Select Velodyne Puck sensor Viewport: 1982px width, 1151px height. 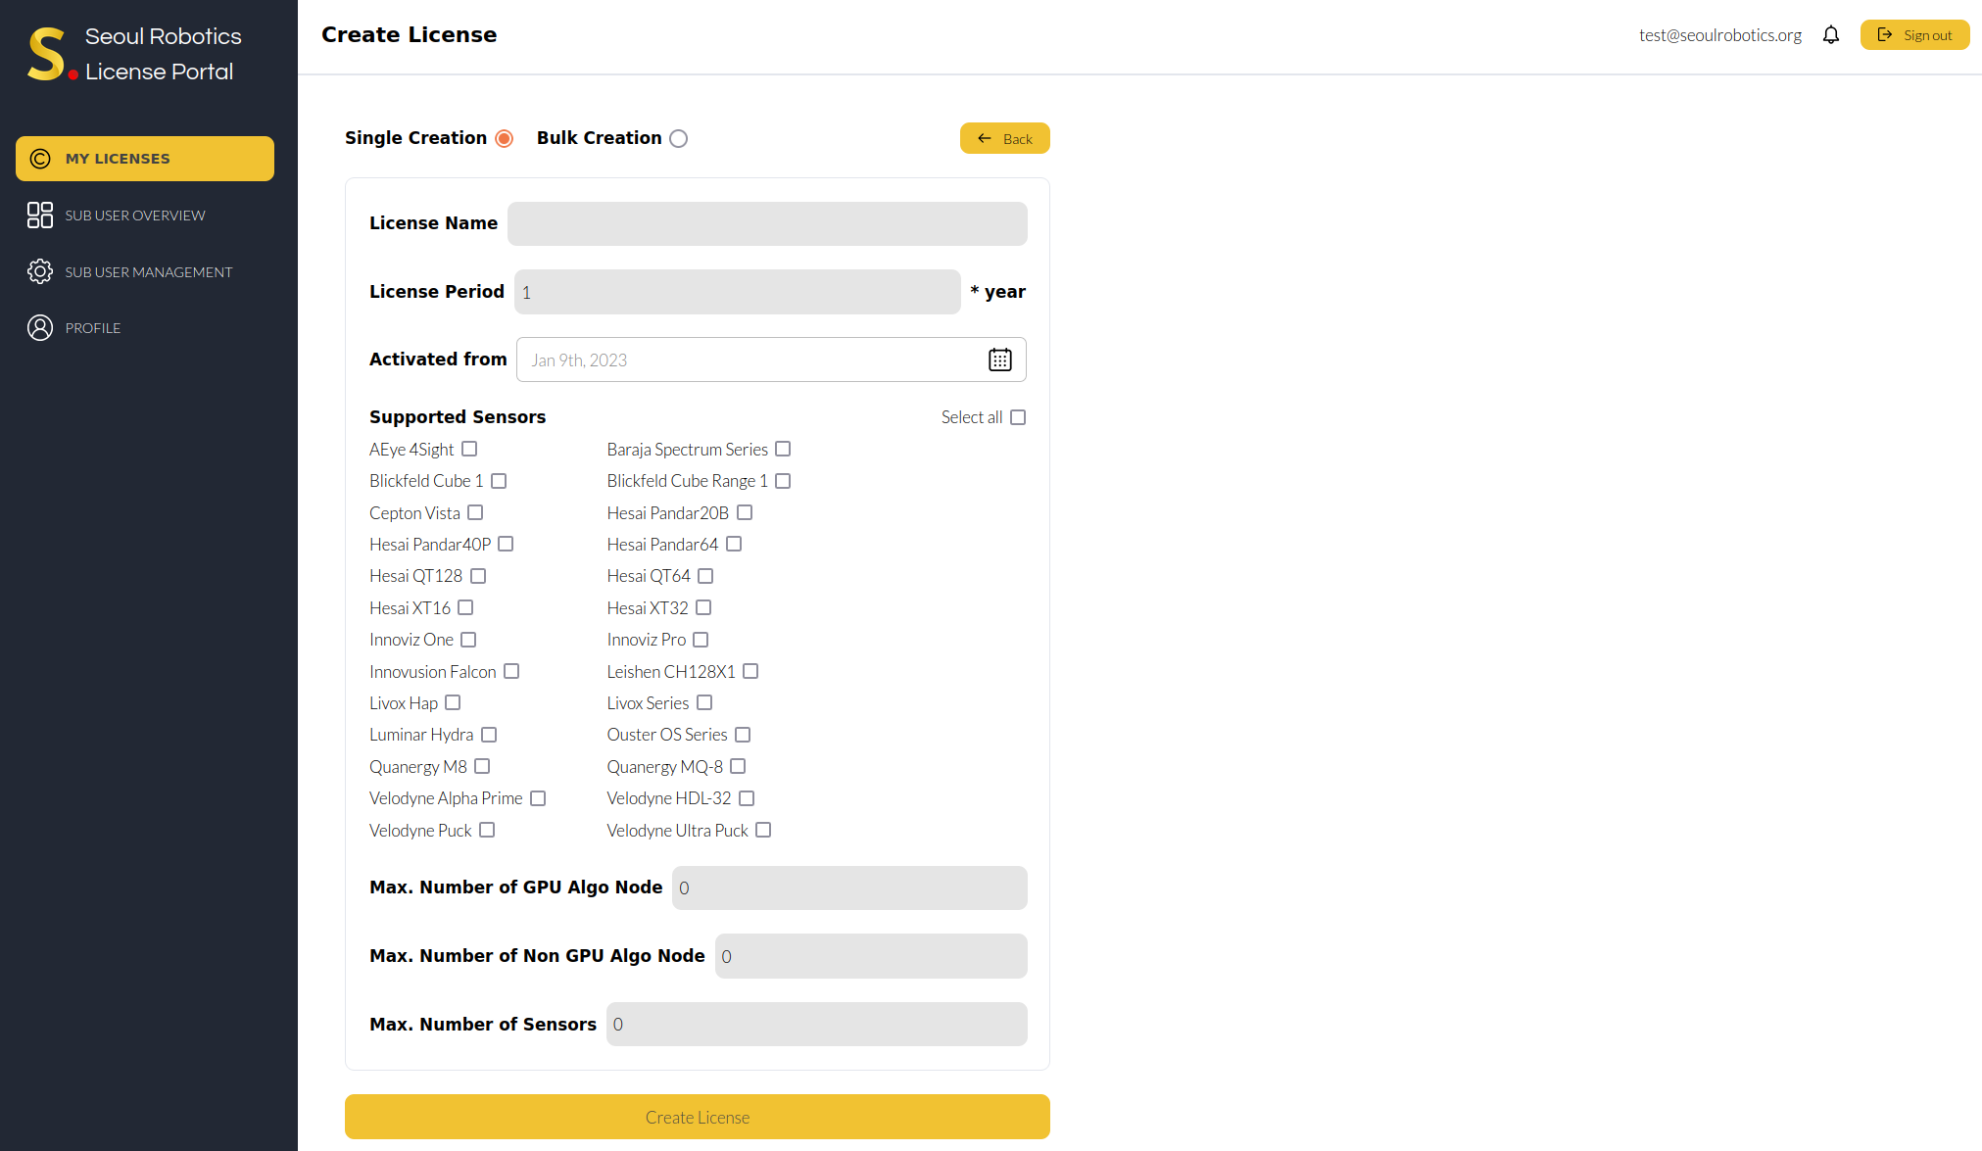point(487,830)
